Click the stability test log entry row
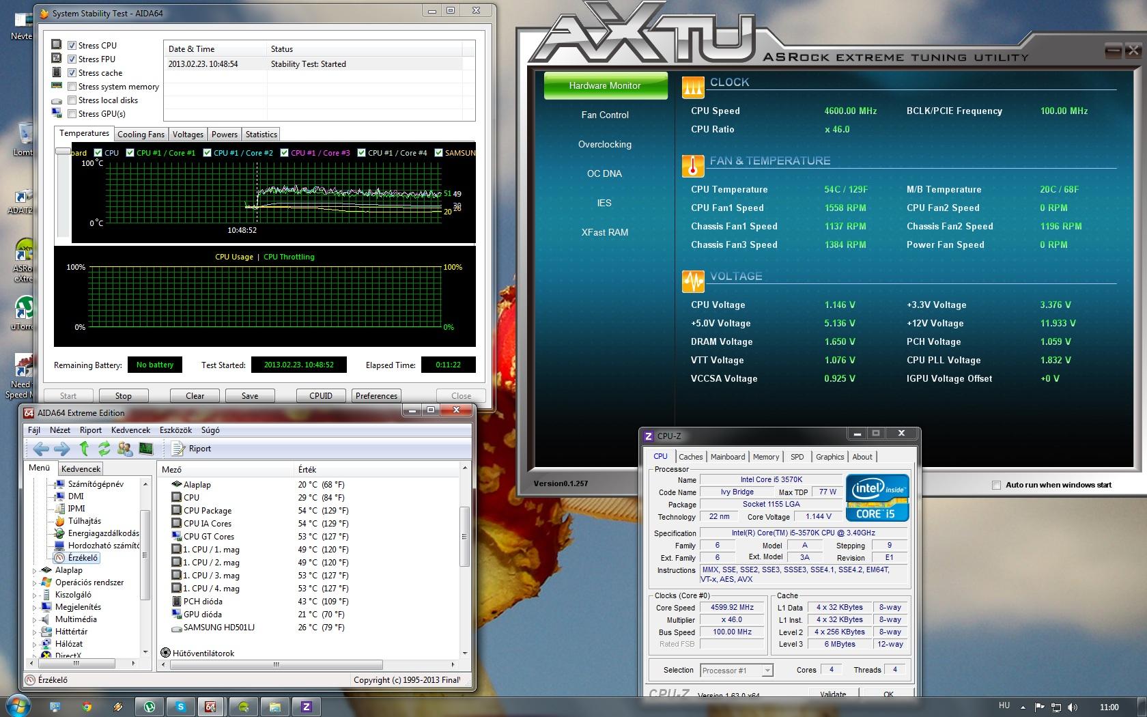 pyautogui.click(x=315, y=64)
